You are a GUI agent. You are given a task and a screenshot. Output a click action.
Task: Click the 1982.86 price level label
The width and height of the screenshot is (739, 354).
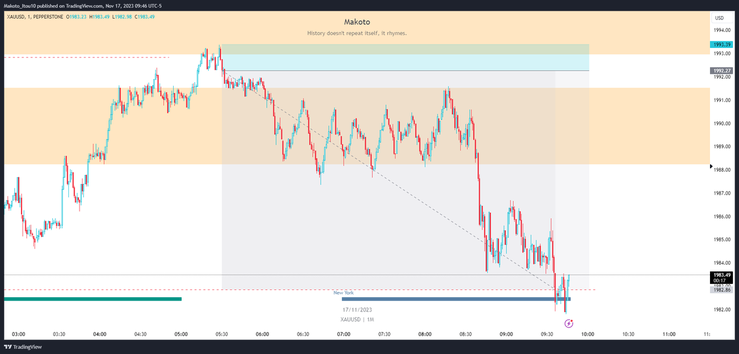(721, 290)
